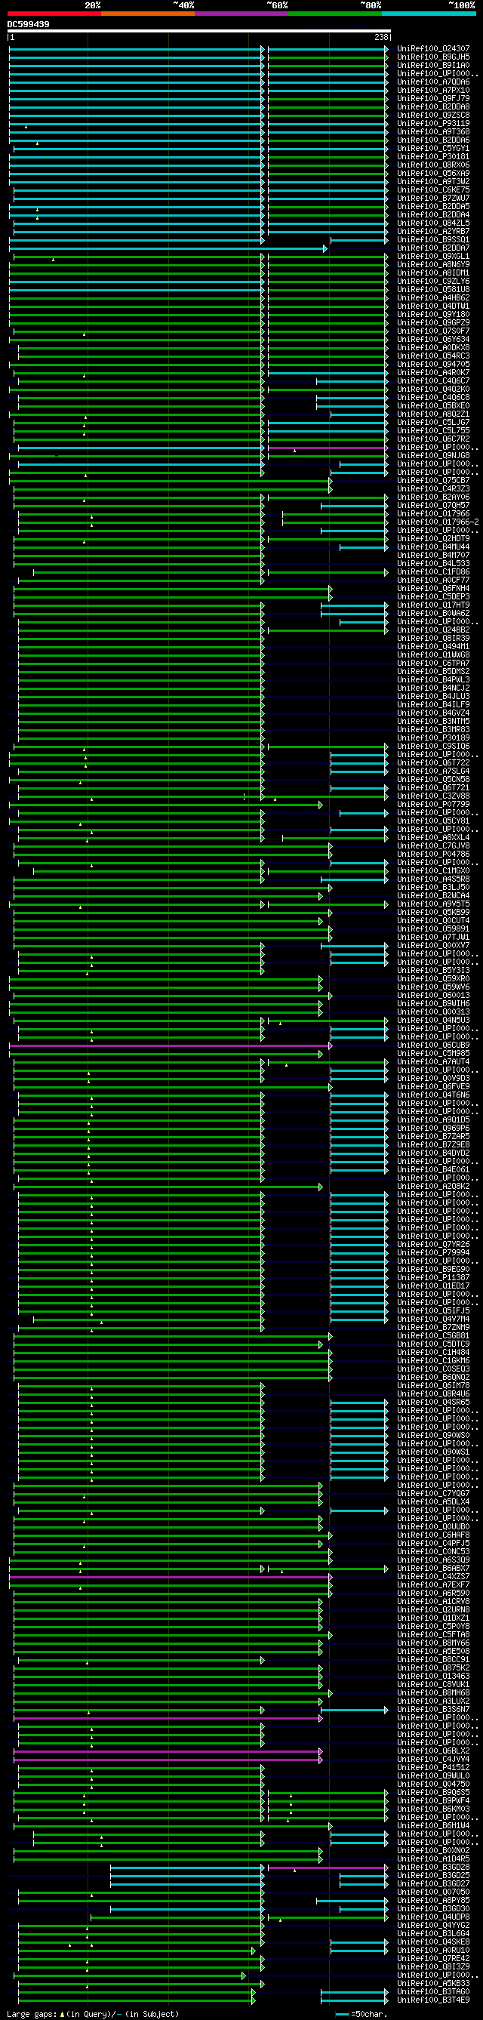Screen dimensions: 483x2020
Task: Click the UniRef100_Q75CB7 label
Action: pyautogui.click(x=434, y=481)
